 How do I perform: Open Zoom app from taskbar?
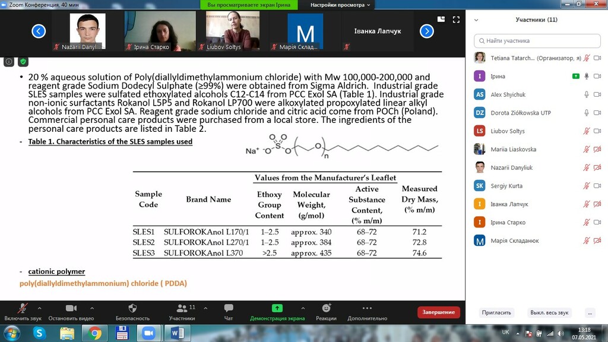coord(148,334)
